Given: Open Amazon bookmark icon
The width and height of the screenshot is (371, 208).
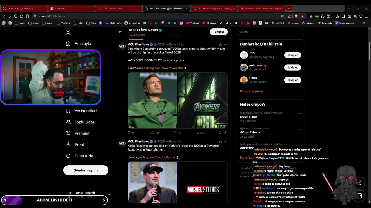Looking at the screenshot, I should click(260, 23).
